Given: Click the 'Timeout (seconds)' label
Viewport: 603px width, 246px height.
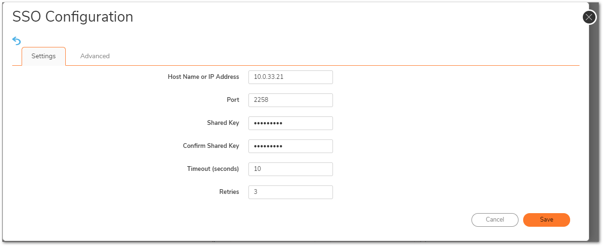Looking at the screenshot, I should coord(213,169).
